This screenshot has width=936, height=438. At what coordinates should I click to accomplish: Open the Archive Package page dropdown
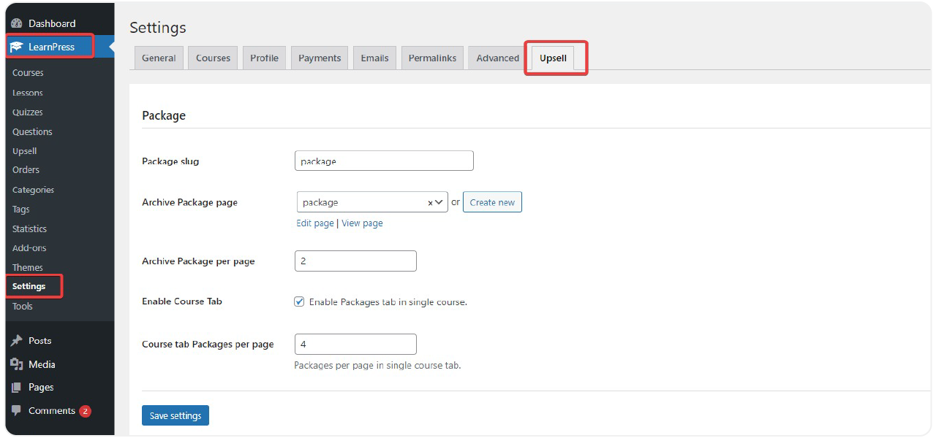(x=372, y=202)
